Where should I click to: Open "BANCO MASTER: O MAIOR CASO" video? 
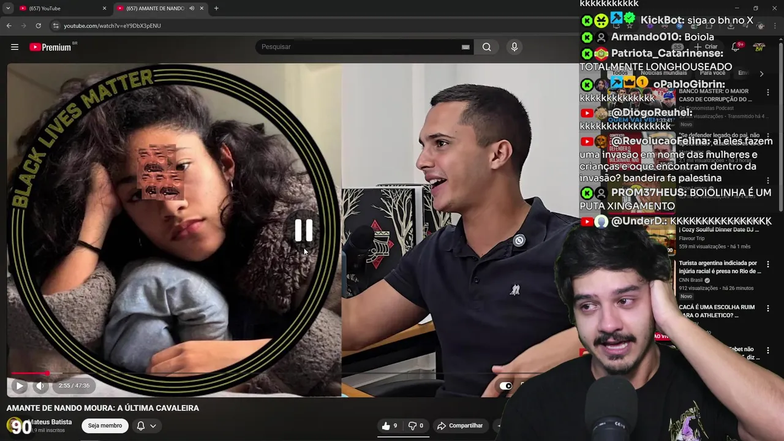coord(715,95)
